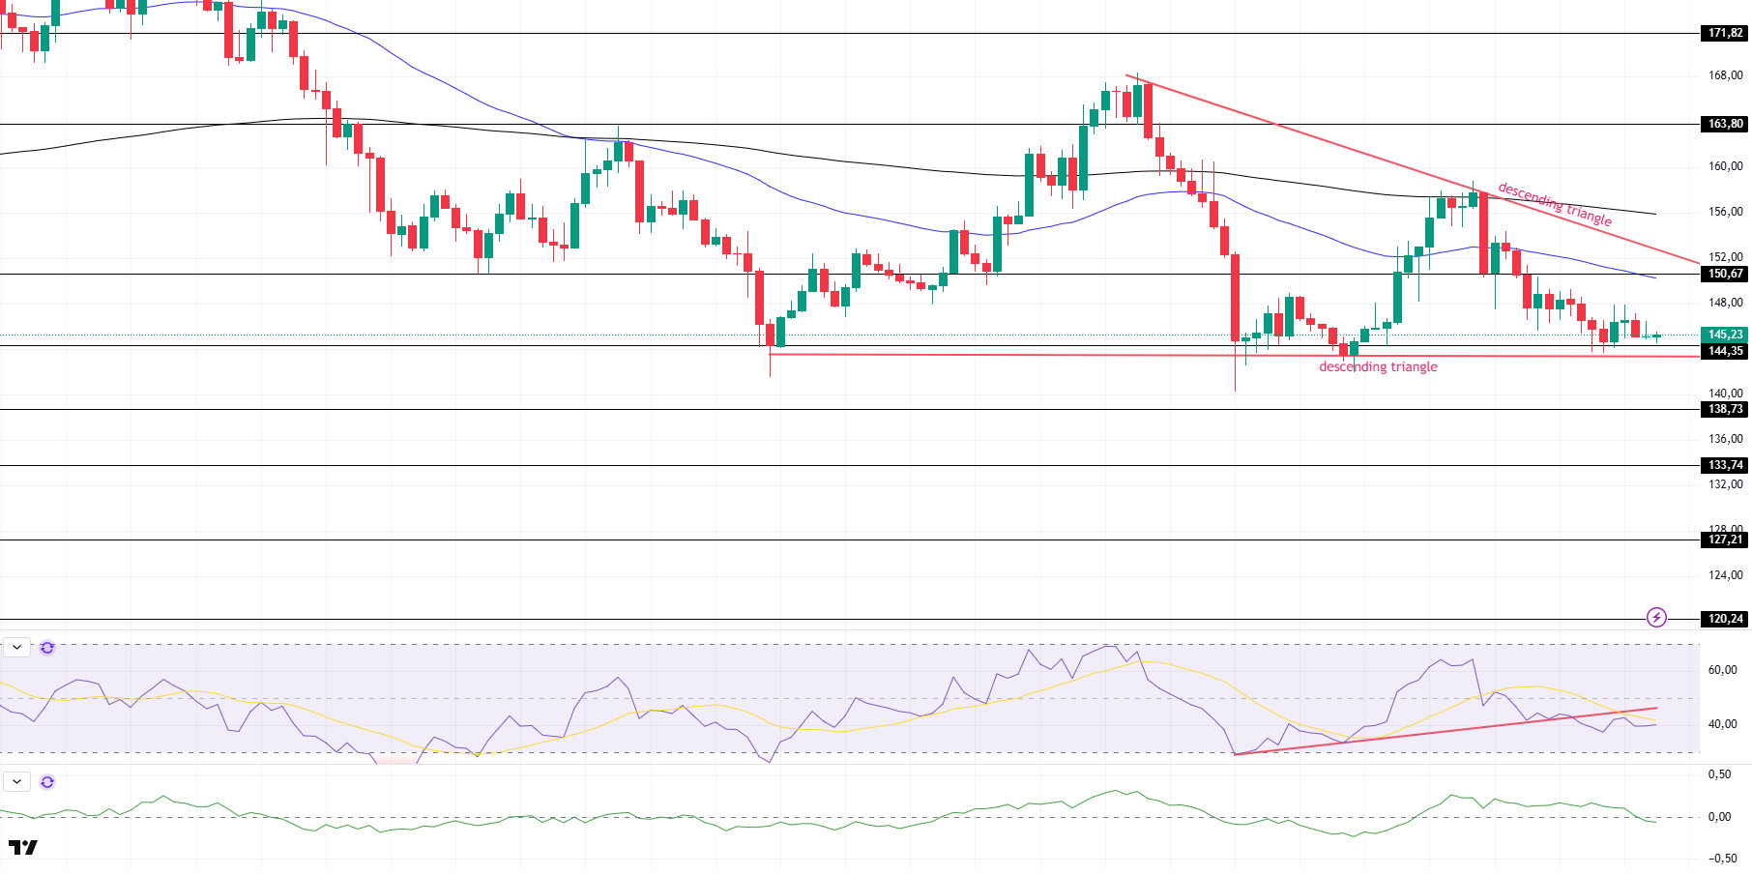Click the 0,50 value on the oscillator axis
Image resolution: width=1752 pixels, height=875 pixels.
tap(1719, 774)
